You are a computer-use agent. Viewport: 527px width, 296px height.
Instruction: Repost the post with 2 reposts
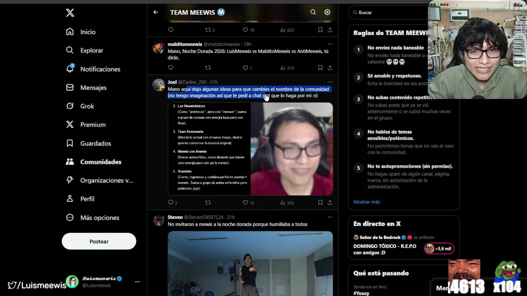(x=210, y=30)
